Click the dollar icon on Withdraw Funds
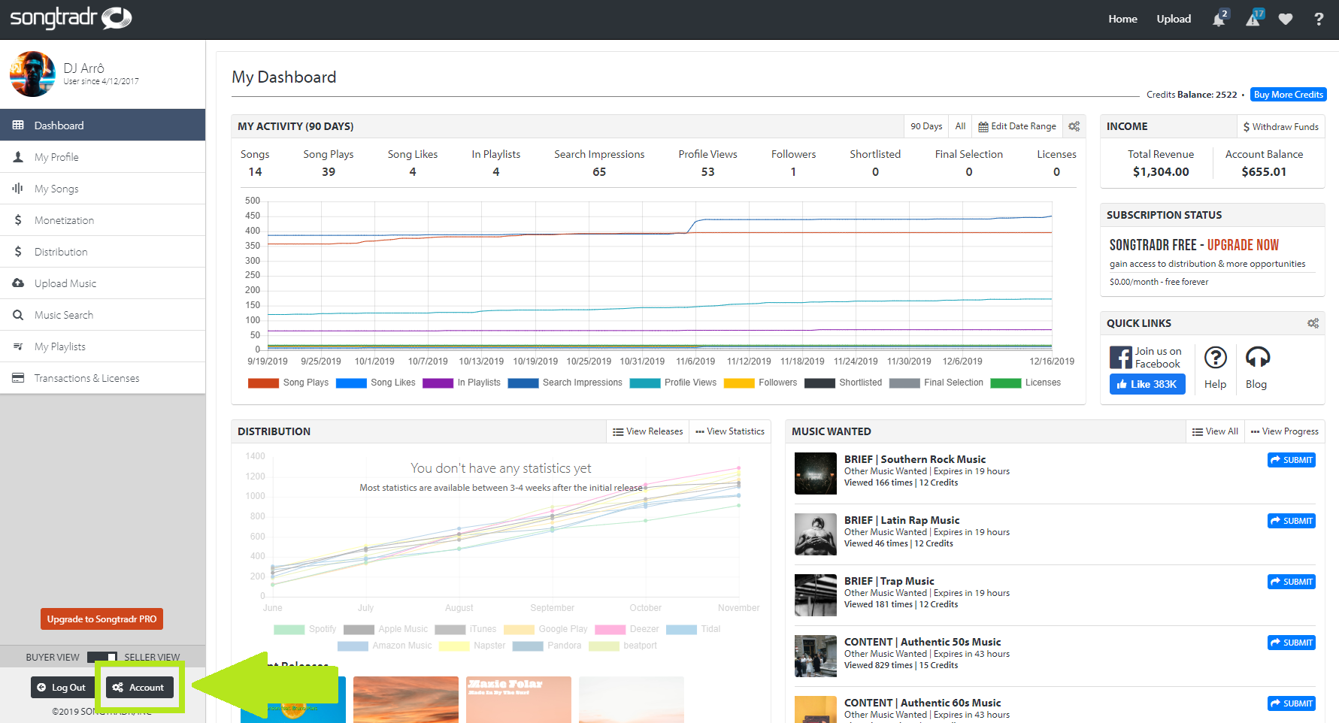Image resolution: width=1339 pixels, height=723 pixels. [x=1247, y=127]
